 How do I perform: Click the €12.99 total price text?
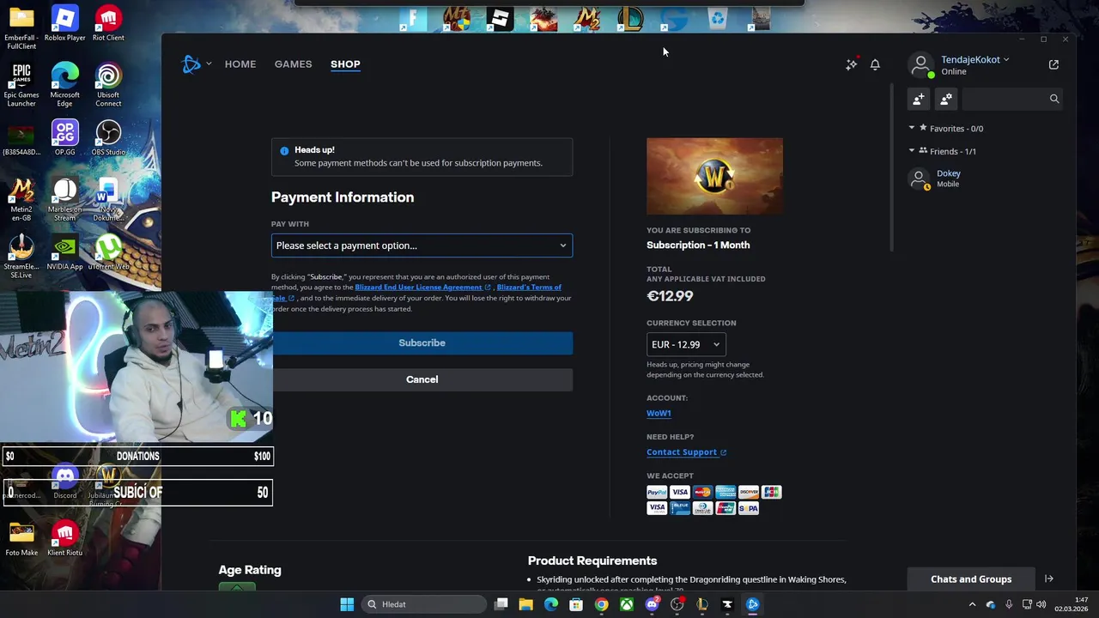click(x=670, y=296)
